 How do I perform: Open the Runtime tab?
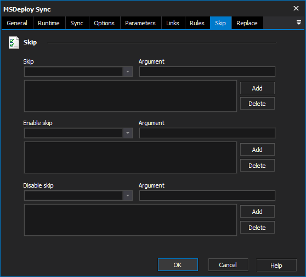pos(49,23)
